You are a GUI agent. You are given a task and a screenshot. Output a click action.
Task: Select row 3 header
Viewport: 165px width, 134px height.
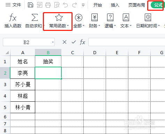click(5, 84)
